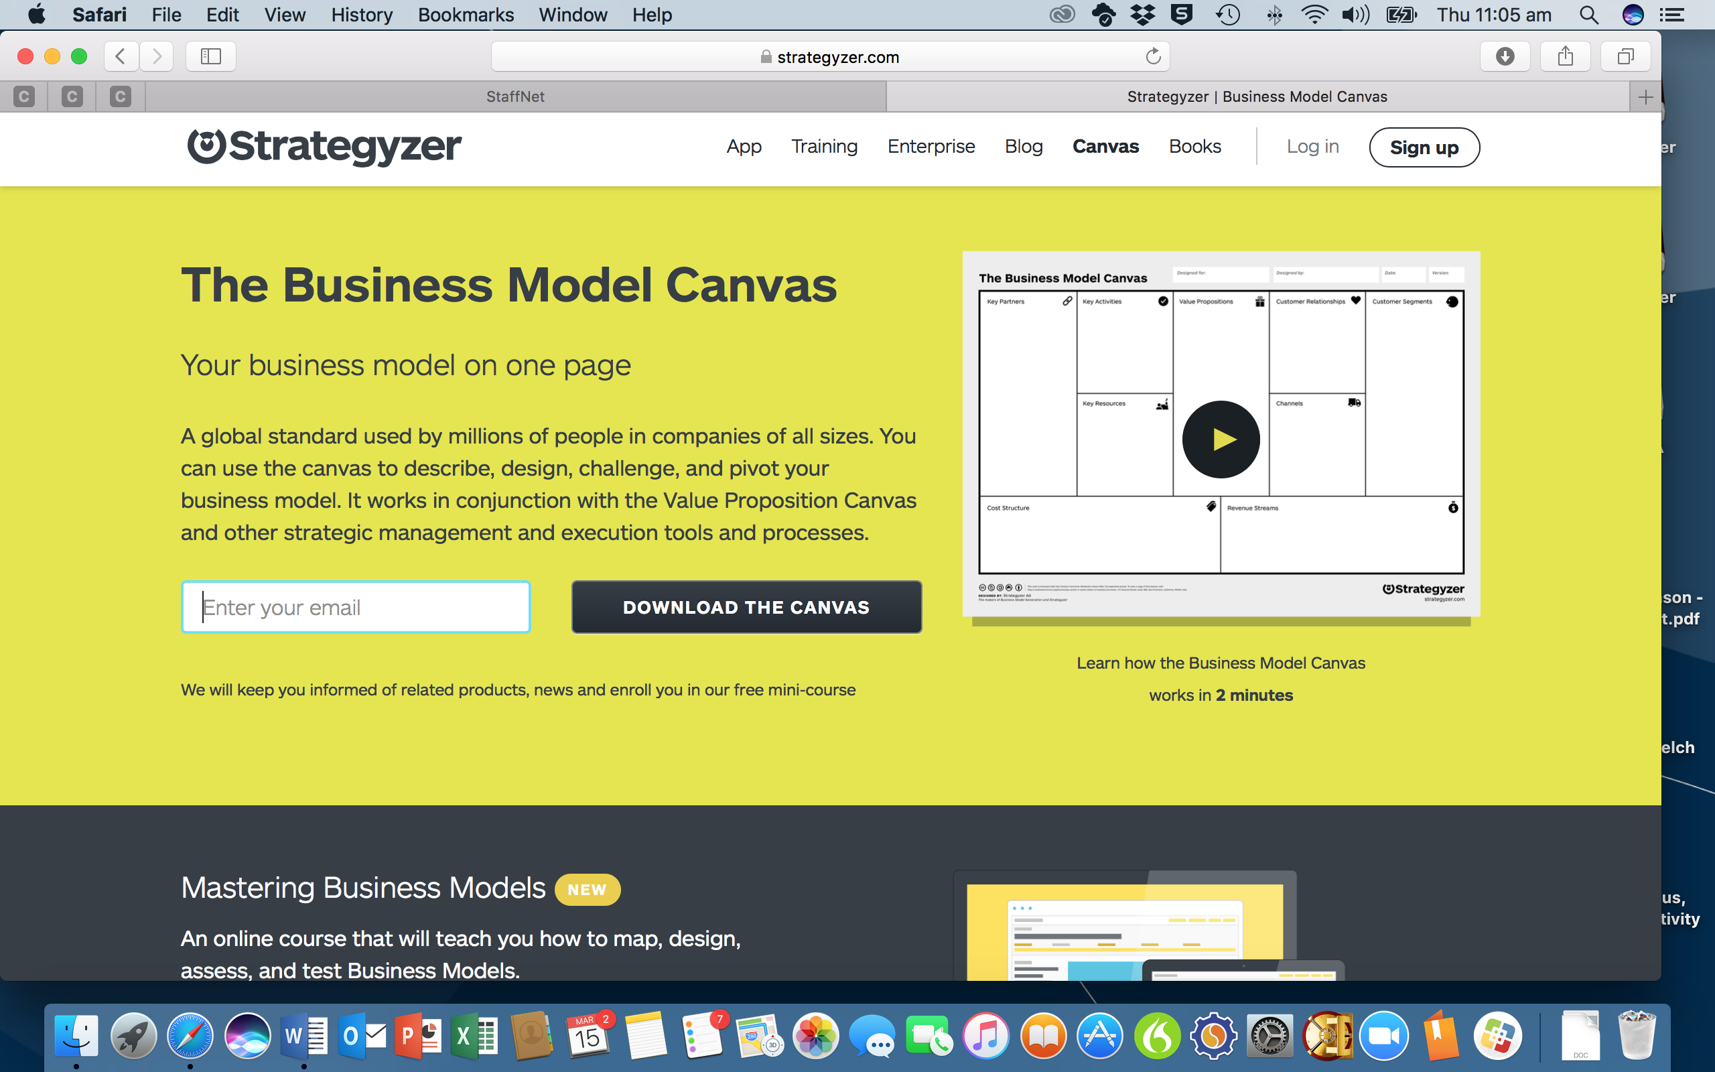Open the Safari share menu
The width and height of the screenshot is (1715, 1072).
[1566, 56]
